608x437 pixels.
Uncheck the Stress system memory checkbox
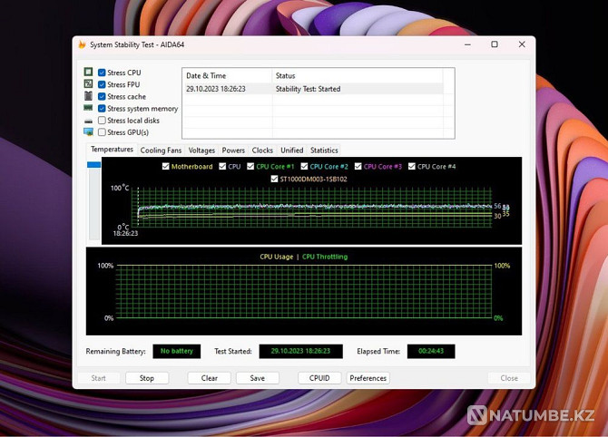102,109
